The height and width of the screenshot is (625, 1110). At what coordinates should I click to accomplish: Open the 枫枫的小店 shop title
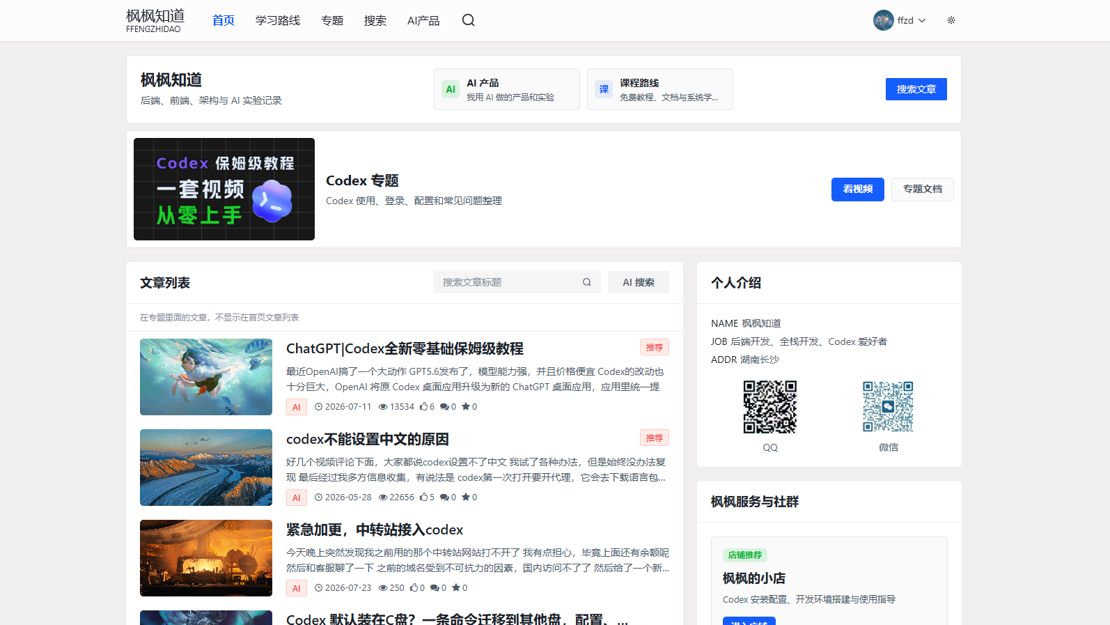click(754, 578)
